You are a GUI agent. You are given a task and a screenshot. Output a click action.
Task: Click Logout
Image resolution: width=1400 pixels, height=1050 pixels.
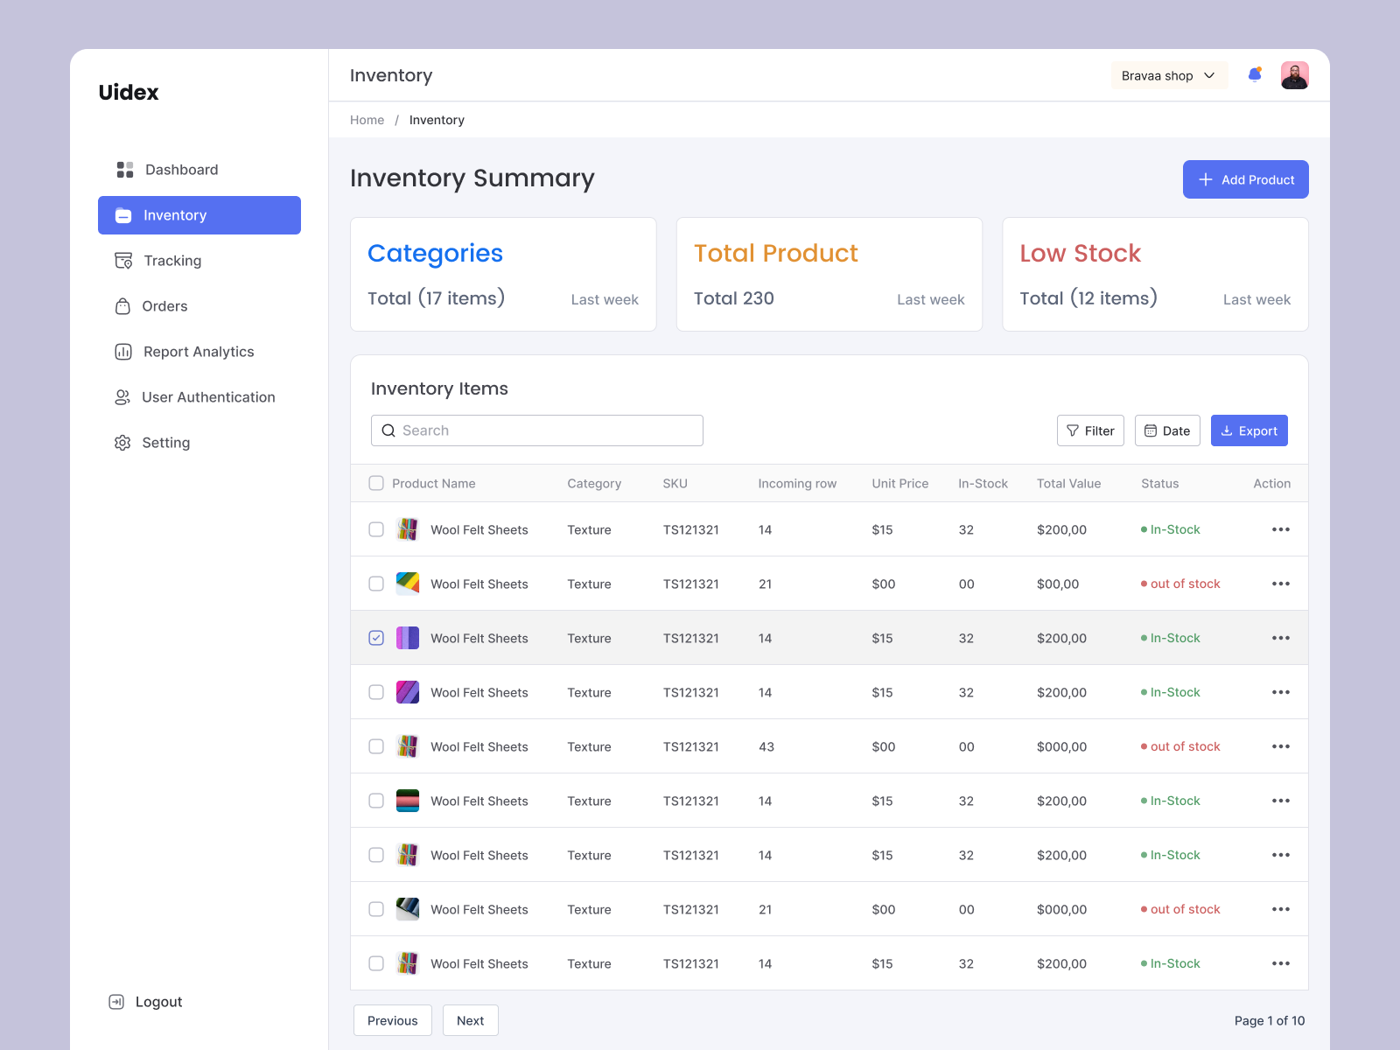145,1002
